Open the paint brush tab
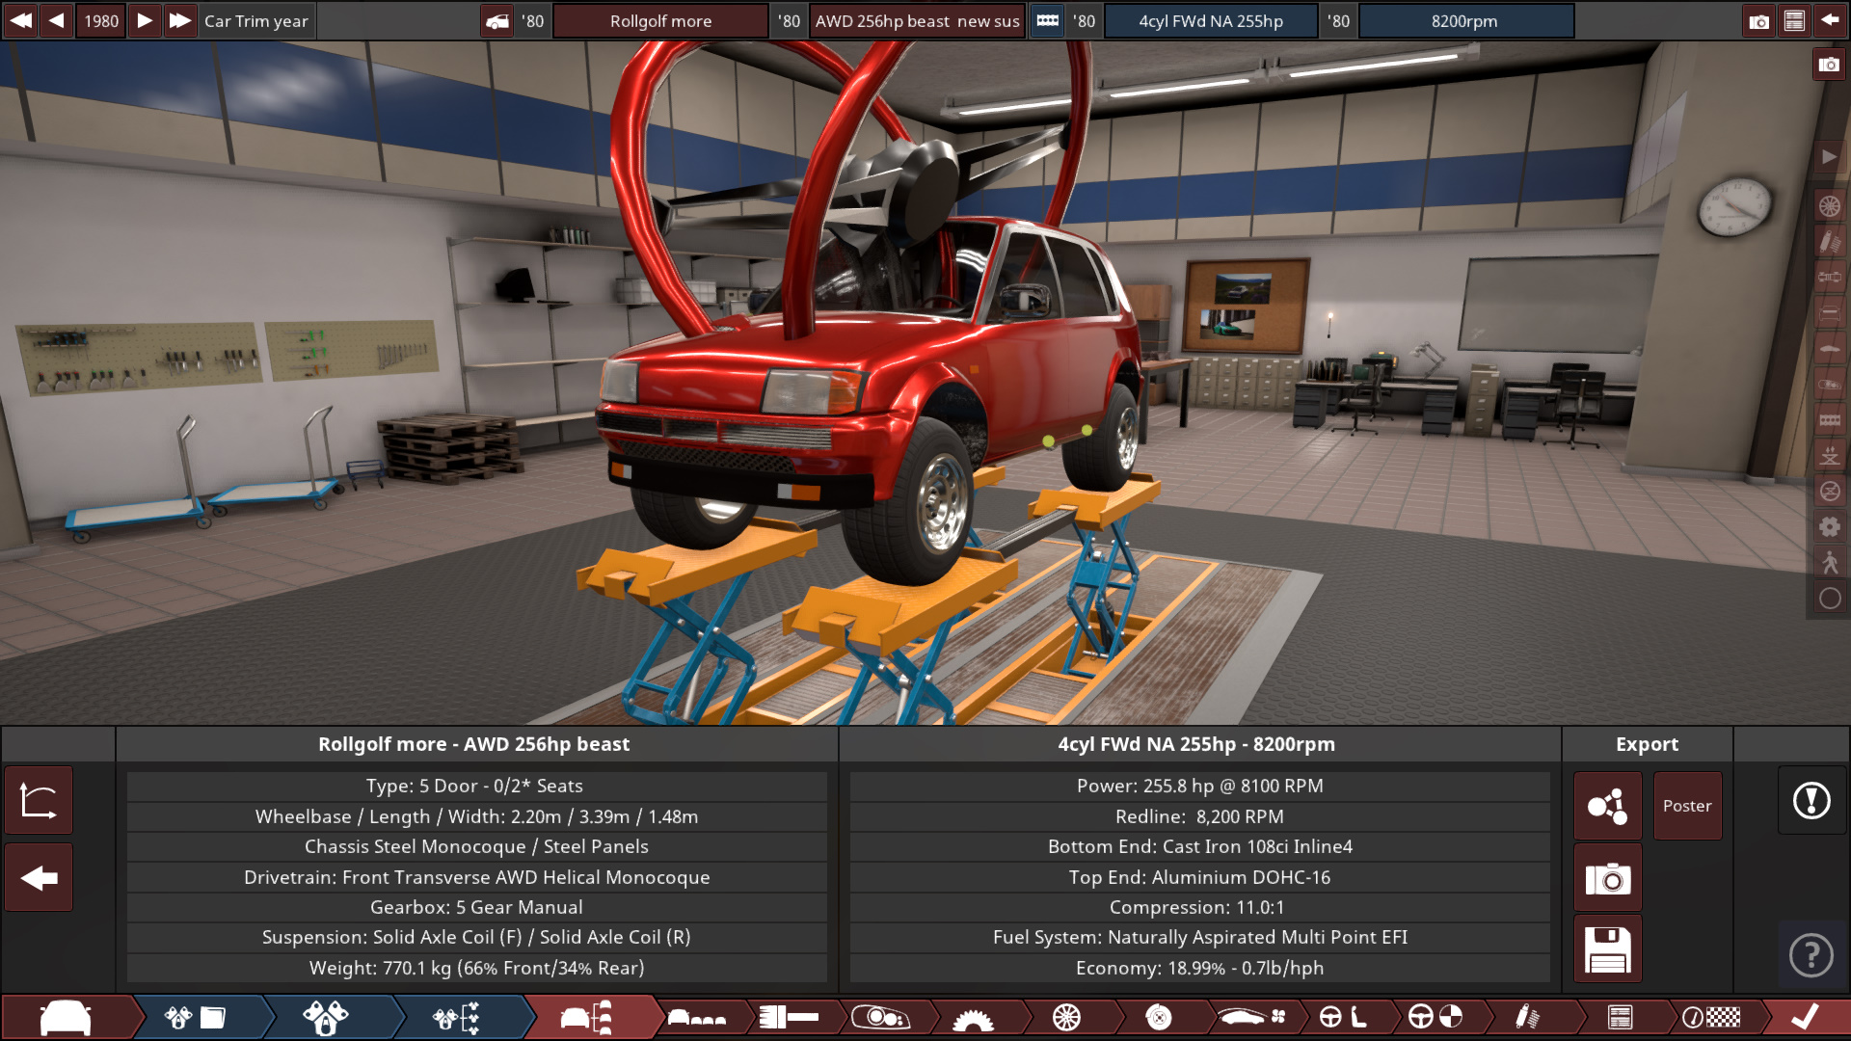The height and width of the screenshot is (1041, 1851). pos(789,1017)
